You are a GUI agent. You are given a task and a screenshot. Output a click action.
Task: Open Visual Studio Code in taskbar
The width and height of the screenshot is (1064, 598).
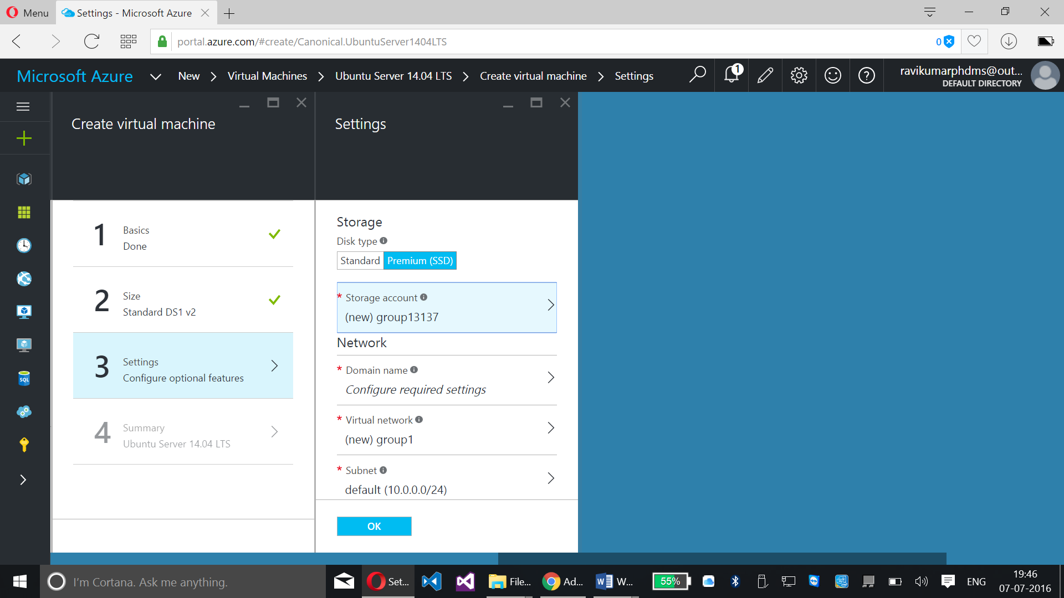[432, 582]
